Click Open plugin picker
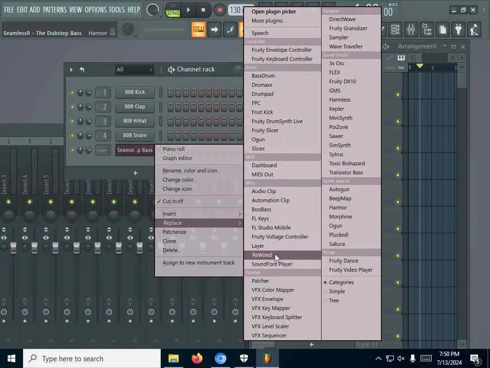Screen dimensions: 490x368 (x=274, y=11)
